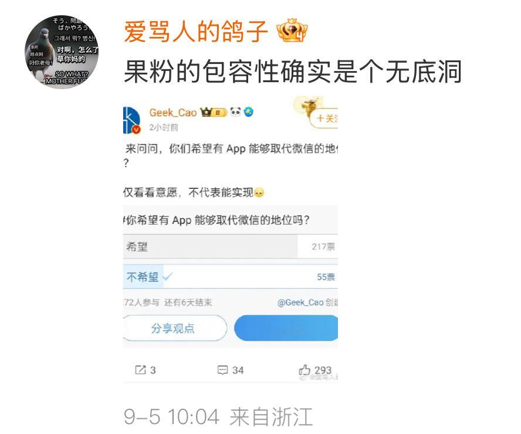This screenshot has width=521, height=434.
Task: Open 爱骂人的鸽子 user profile name
Action: (196, 32)
